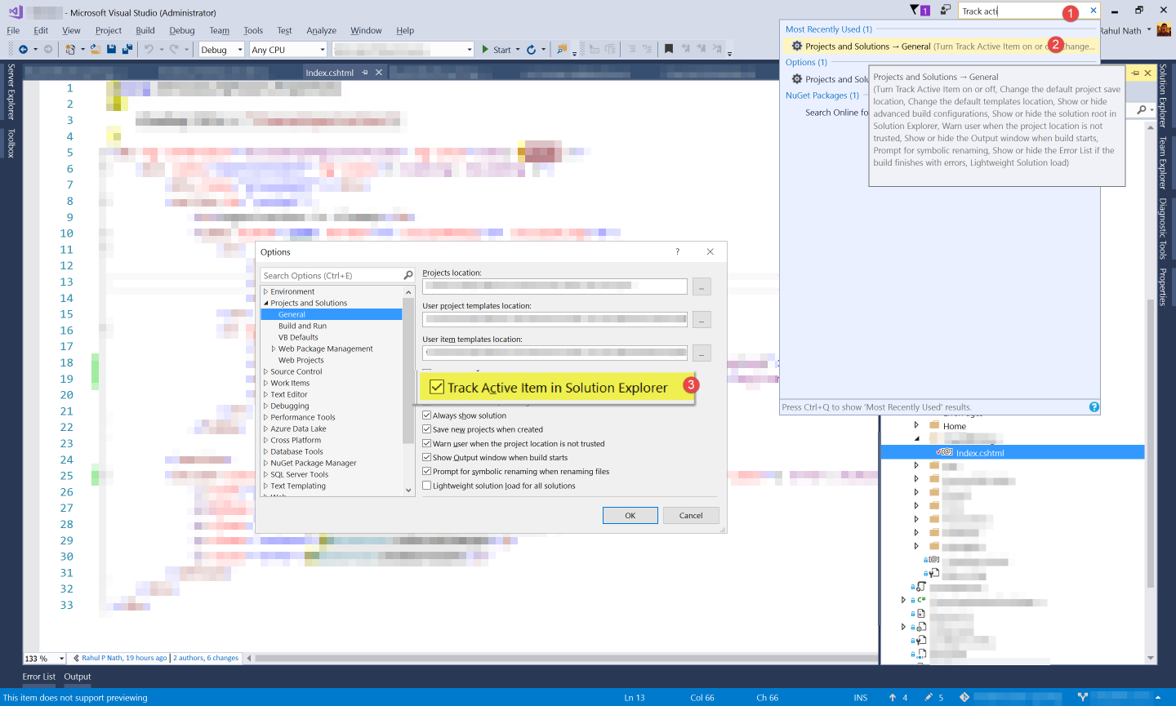Expand the Text Editor options node
The image size is (1176, 706).
pos(265,394)
